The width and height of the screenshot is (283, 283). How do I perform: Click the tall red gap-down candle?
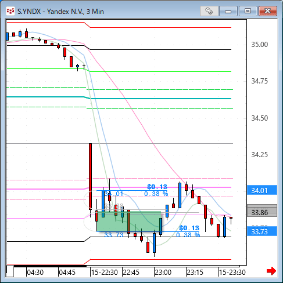tap(90, 176)
